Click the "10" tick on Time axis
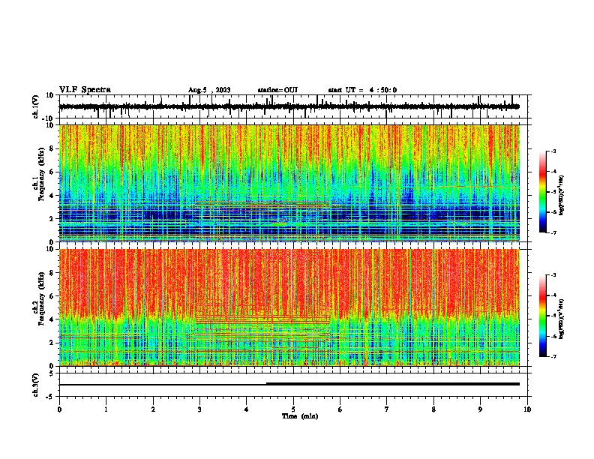The width and height of the screenshot is (594, 459). click(x=527, y=409)
